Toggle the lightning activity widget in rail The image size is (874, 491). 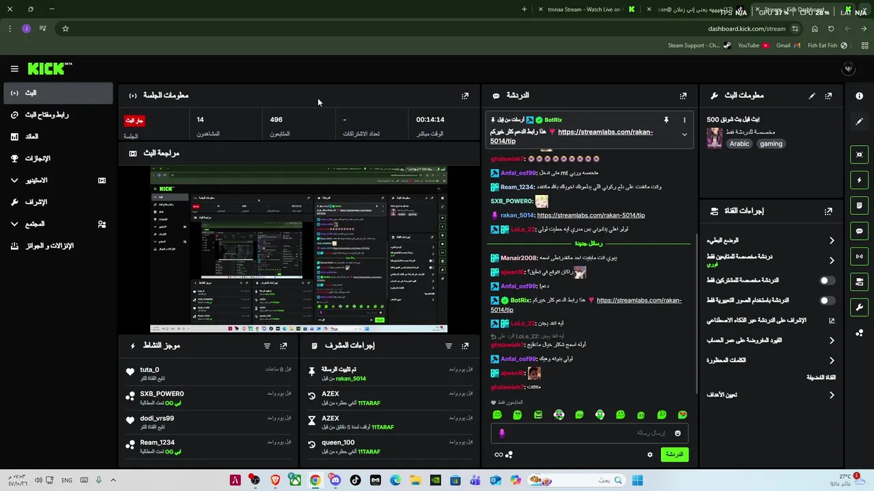click(x=859, y=180)
